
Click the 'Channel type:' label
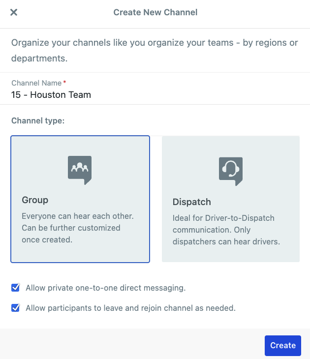click(38, 120)
